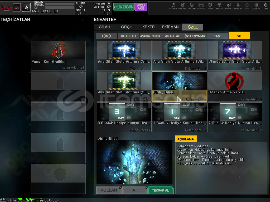Click the ENVANTER panel heading
270x202 pixels.
[x=105, y=19]
